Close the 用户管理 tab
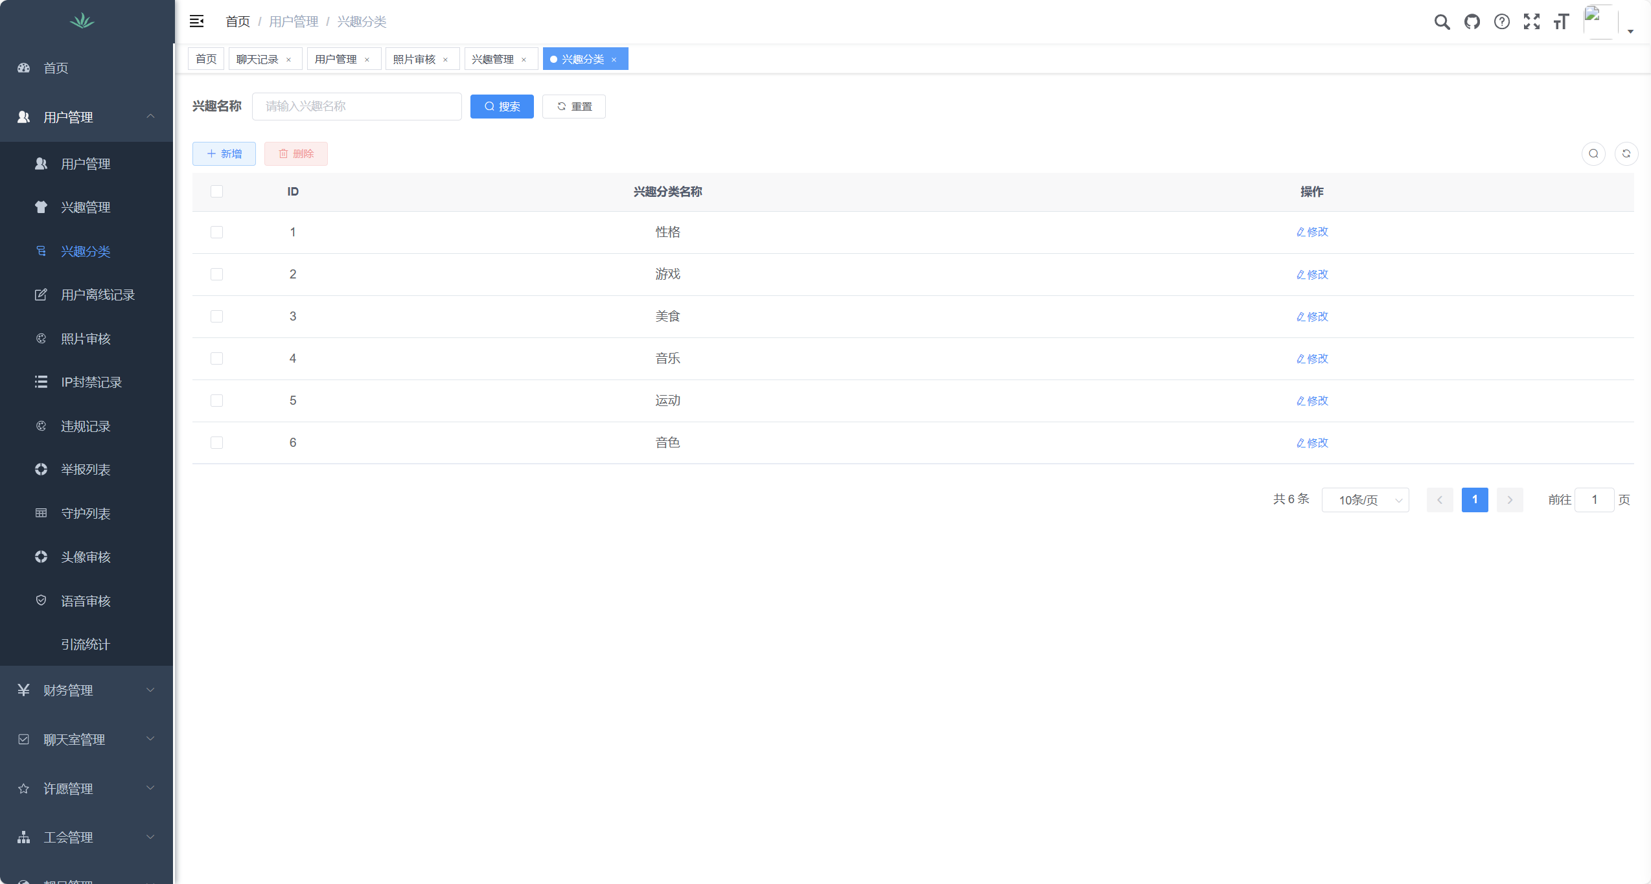1651x884 pixels. [x=367, y=60]
